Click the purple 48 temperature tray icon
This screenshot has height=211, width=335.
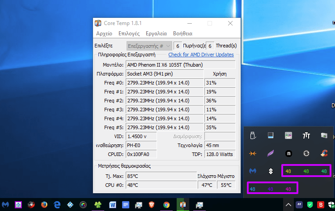click(270, 189)
